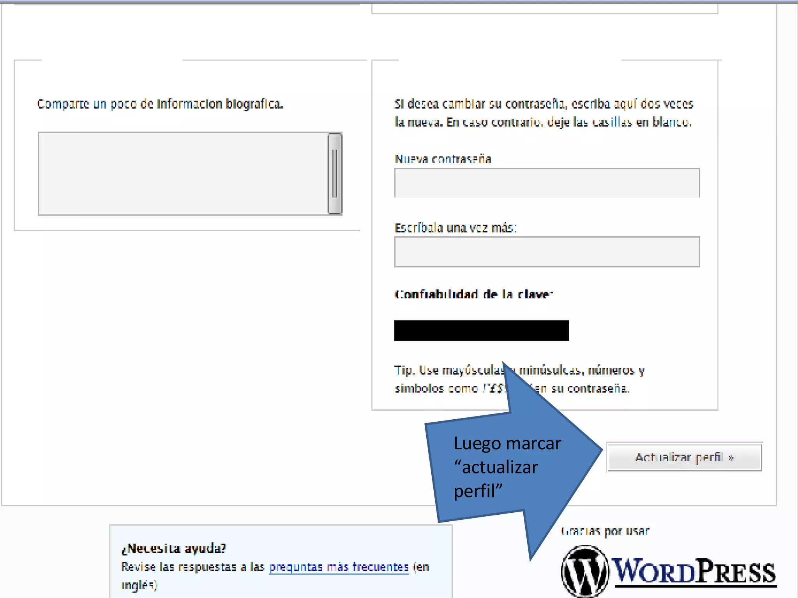This screenshot has height=598, width=798.
Task: Click the Luego marcar actualizar perfil caption
Action: coord(507,467)
